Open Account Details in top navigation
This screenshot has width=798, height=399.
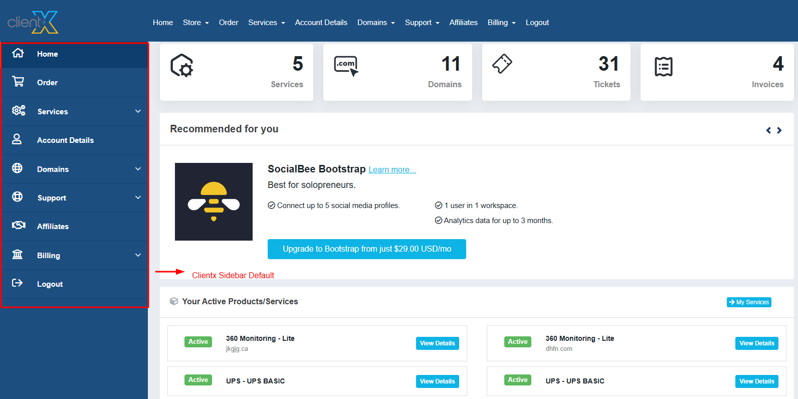(x=321, y=23)
